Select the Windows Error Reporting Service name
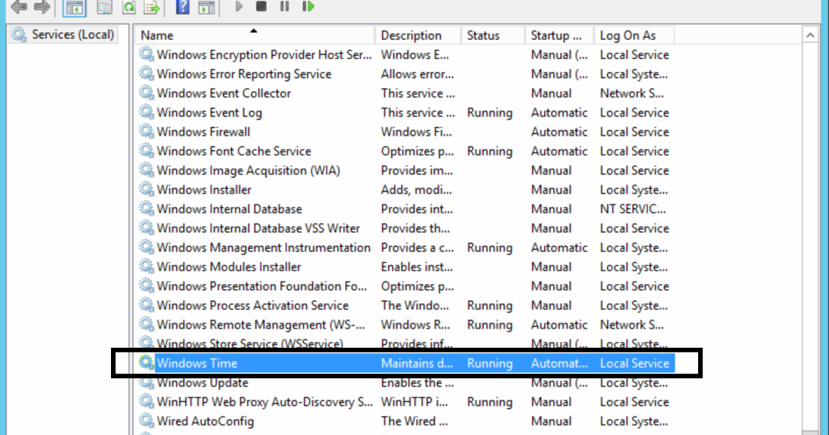Screen dimensions: 829x435 [x=243, y=74]
